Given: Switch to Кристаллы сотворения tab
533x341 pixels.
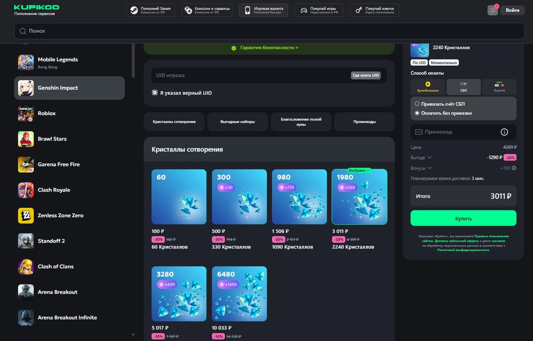Looking at the screenshot, I should 174,121.
